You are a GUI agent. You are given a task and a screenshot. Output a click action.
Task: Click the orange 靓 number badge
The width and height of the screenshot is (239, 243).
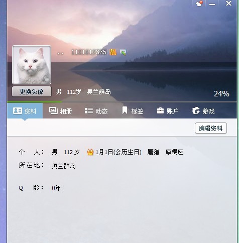(113, 52)
